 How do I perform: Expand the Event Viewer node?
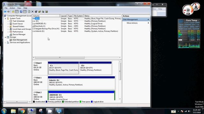8,24
